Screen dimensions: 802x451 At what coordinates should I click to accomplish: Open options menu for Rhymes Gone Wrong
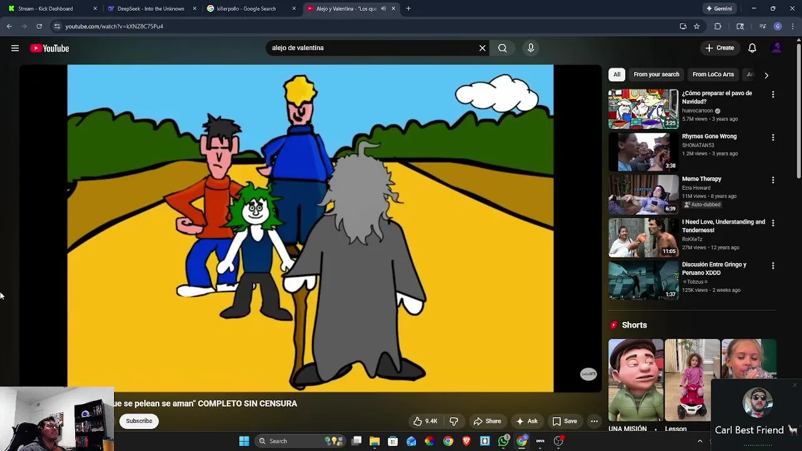click(x=773, y=137)
